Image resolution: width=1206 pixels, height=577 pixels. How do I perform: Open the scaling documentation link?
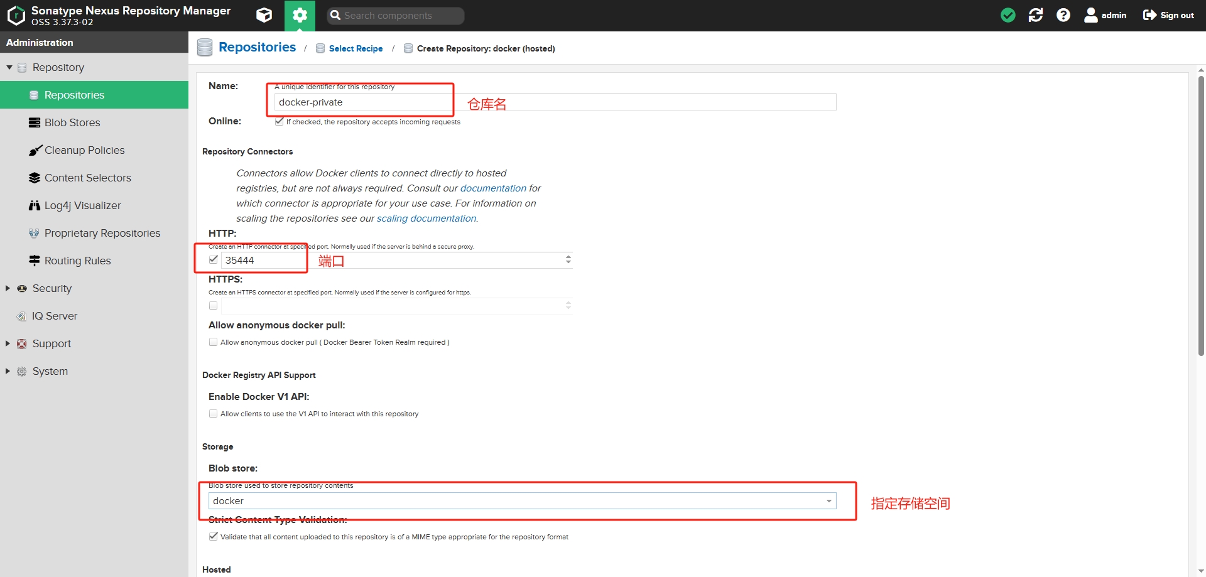tap(426, 218)
